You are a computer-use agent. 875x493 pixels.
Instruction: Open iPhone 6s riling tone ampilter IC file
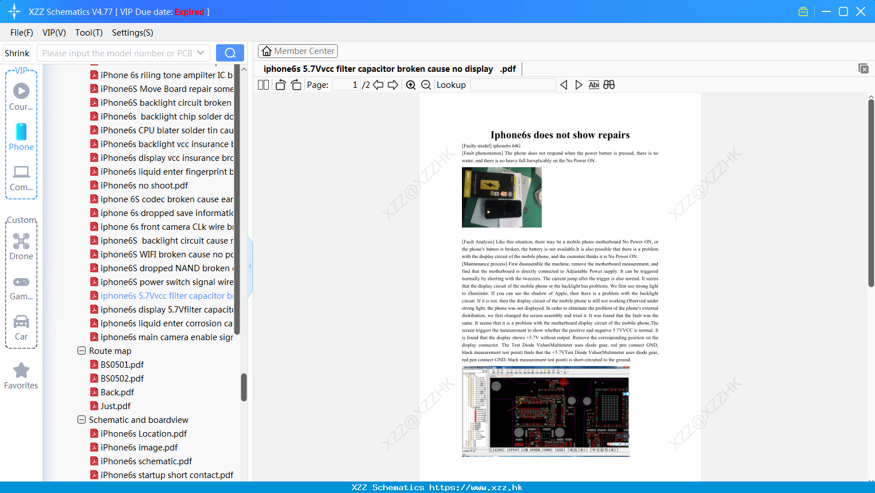click(161, 75)
